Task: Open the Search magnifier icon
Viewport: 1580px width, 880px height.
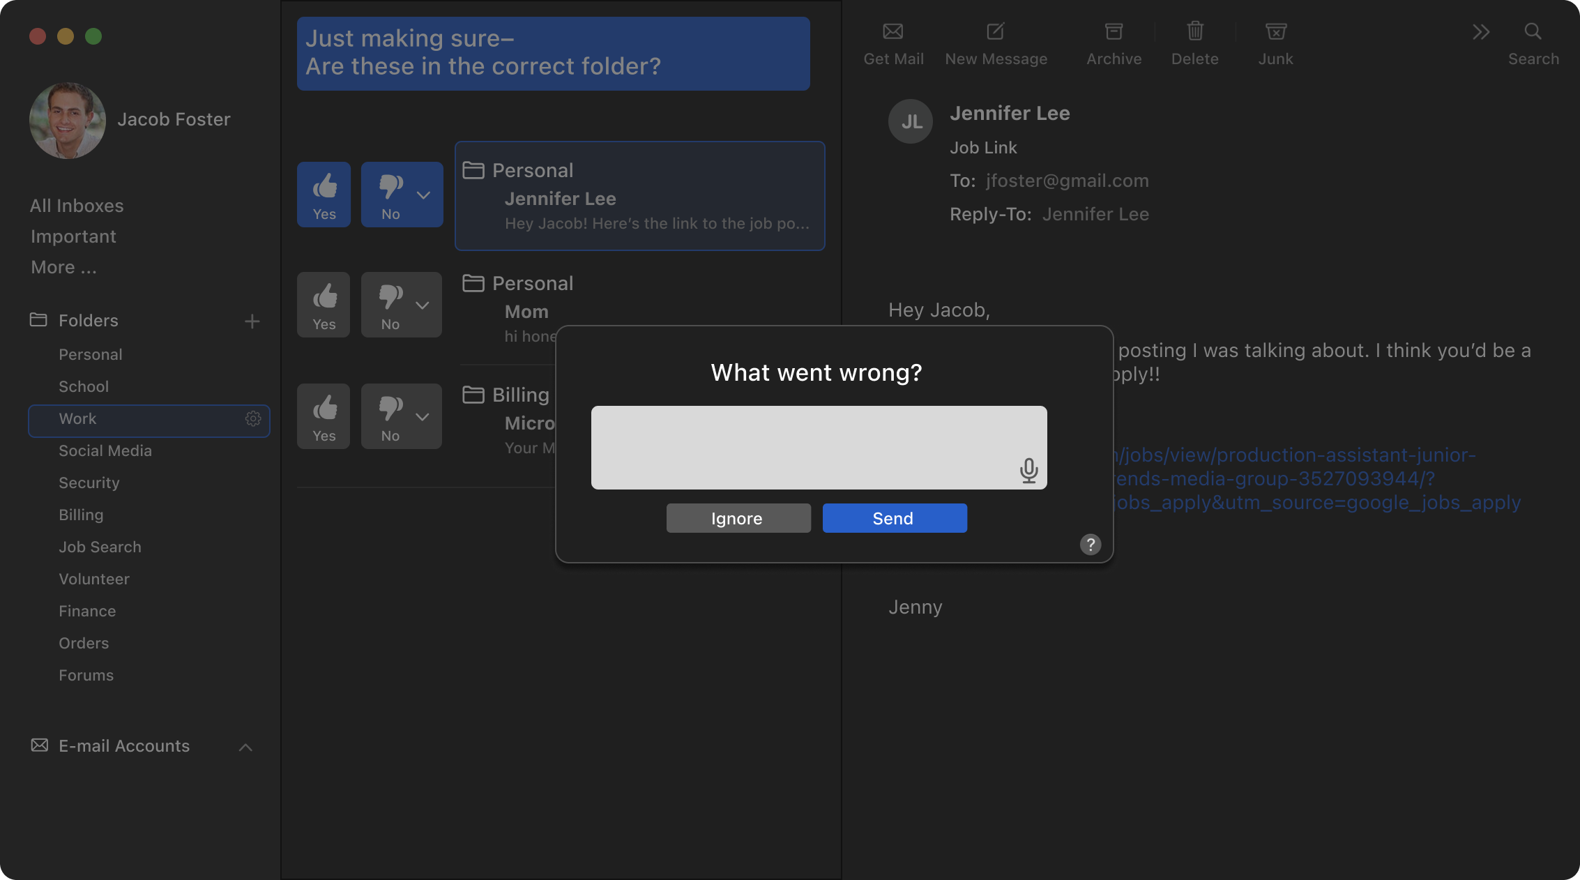Action: [1533, 31]
